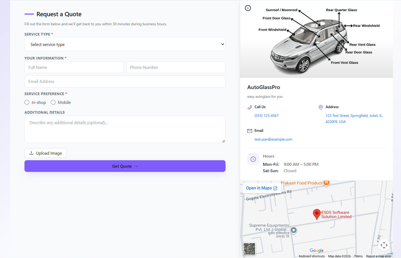
Task: Click the Mon-Fri hours row
Action: (x=291, y=164)
